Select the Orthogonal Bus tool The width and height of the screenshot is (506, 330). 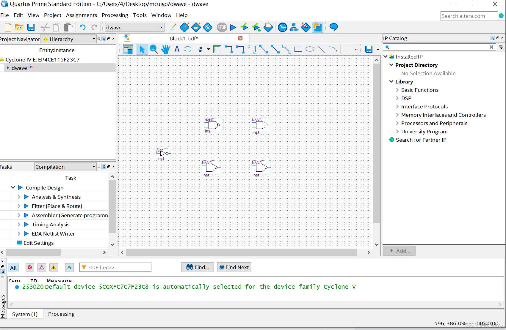point(240,49)
